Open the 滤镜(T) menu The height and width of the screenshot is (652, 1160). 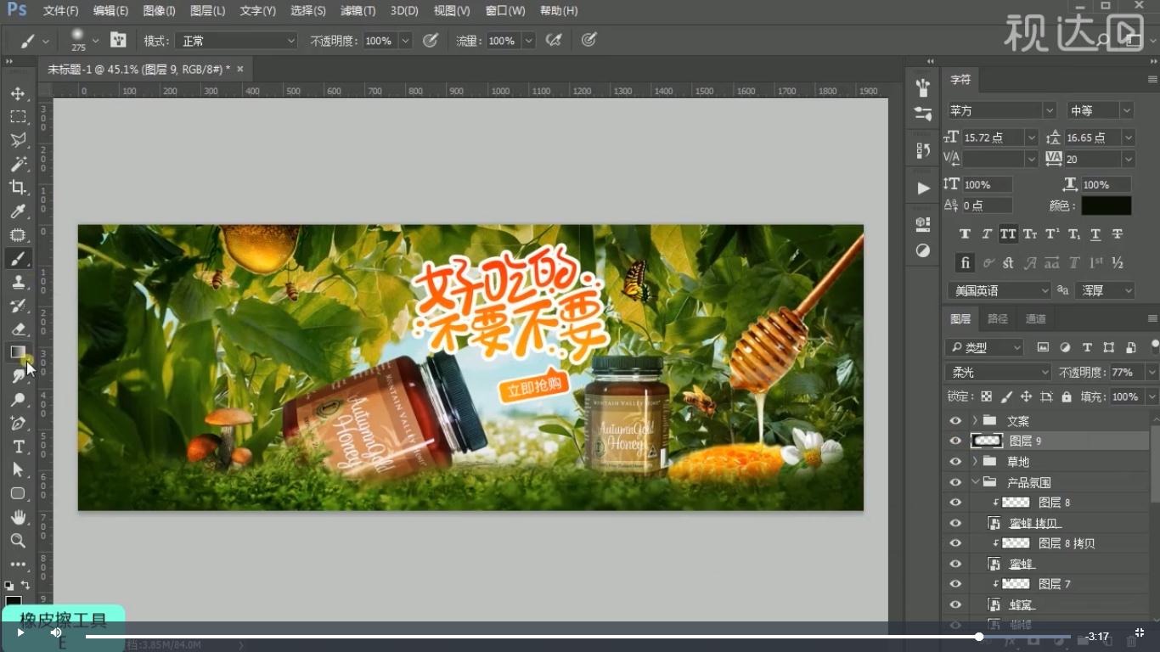[x=358, y=11]
